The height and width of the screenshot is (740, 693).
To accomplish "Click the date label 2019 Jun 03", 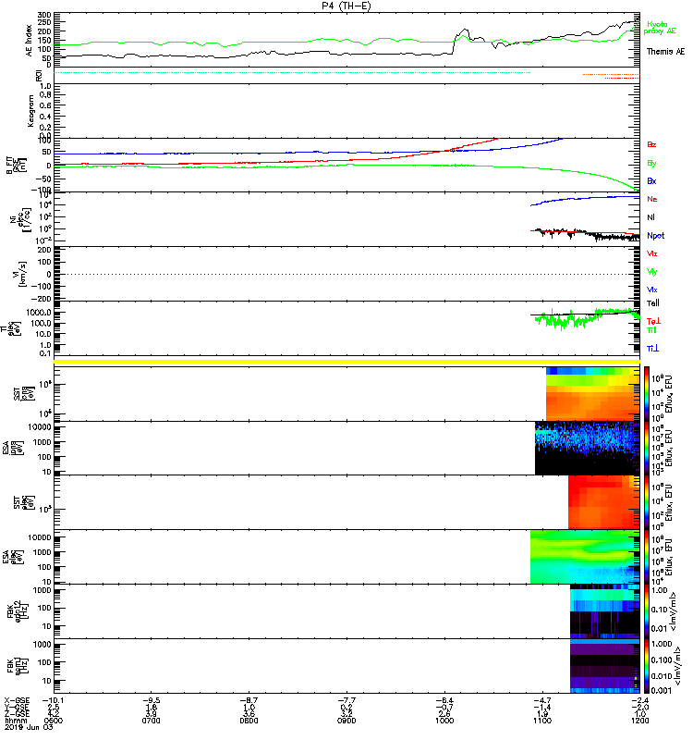I will pos(30,727).
